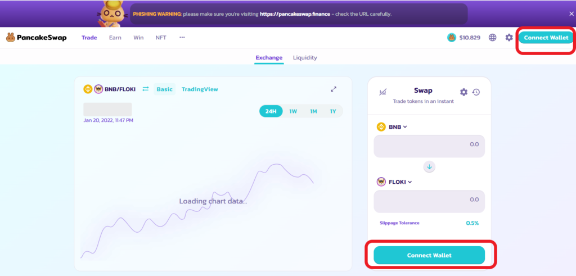Select the 1W time range
The height and width of the screenshot is (276, 576).
click(293, 111)
